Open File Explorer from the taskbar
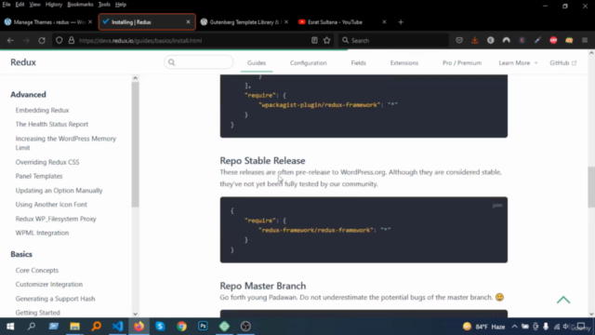The image size is (595, 335). tap(74, 327)
